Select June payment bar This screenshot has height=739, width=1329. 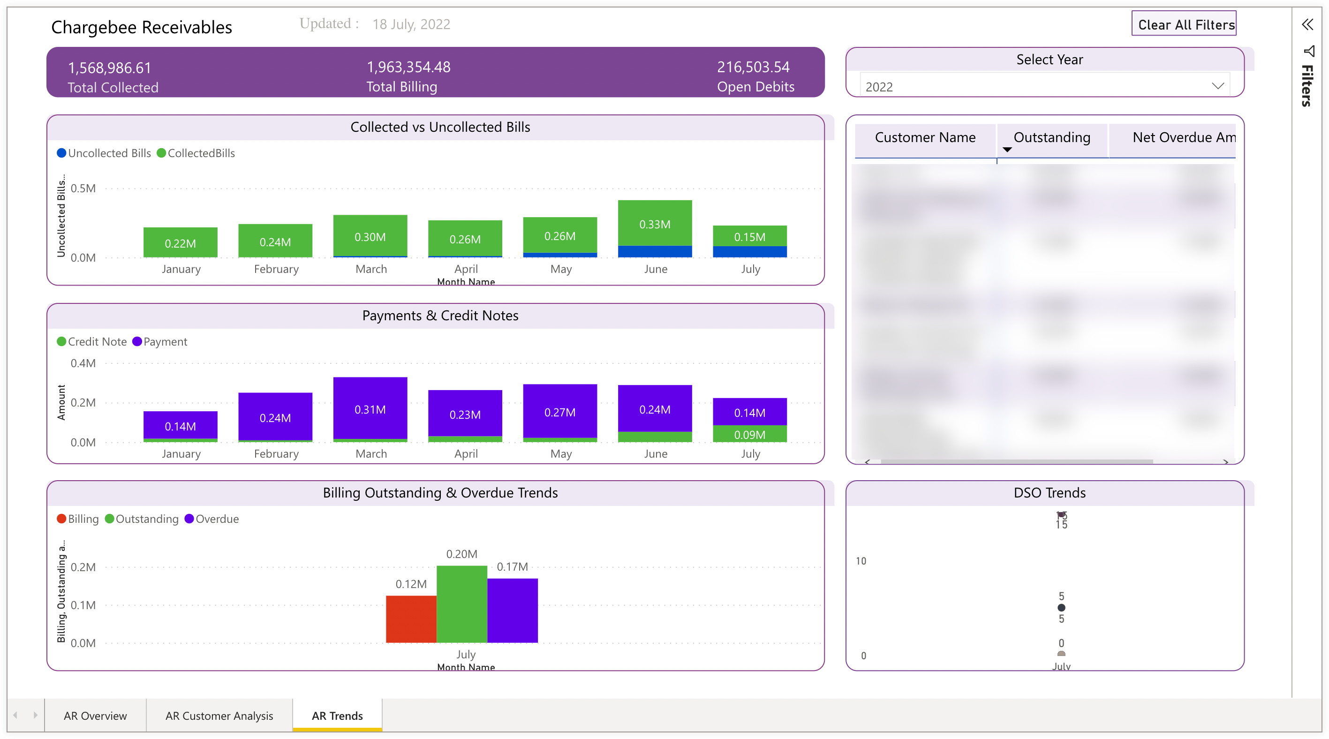pos(655,408)
